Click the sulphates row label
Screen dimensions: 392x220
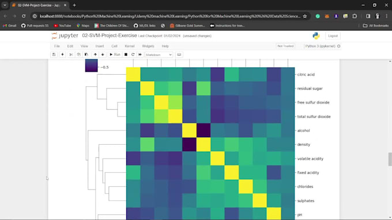[x=306, y=201]
